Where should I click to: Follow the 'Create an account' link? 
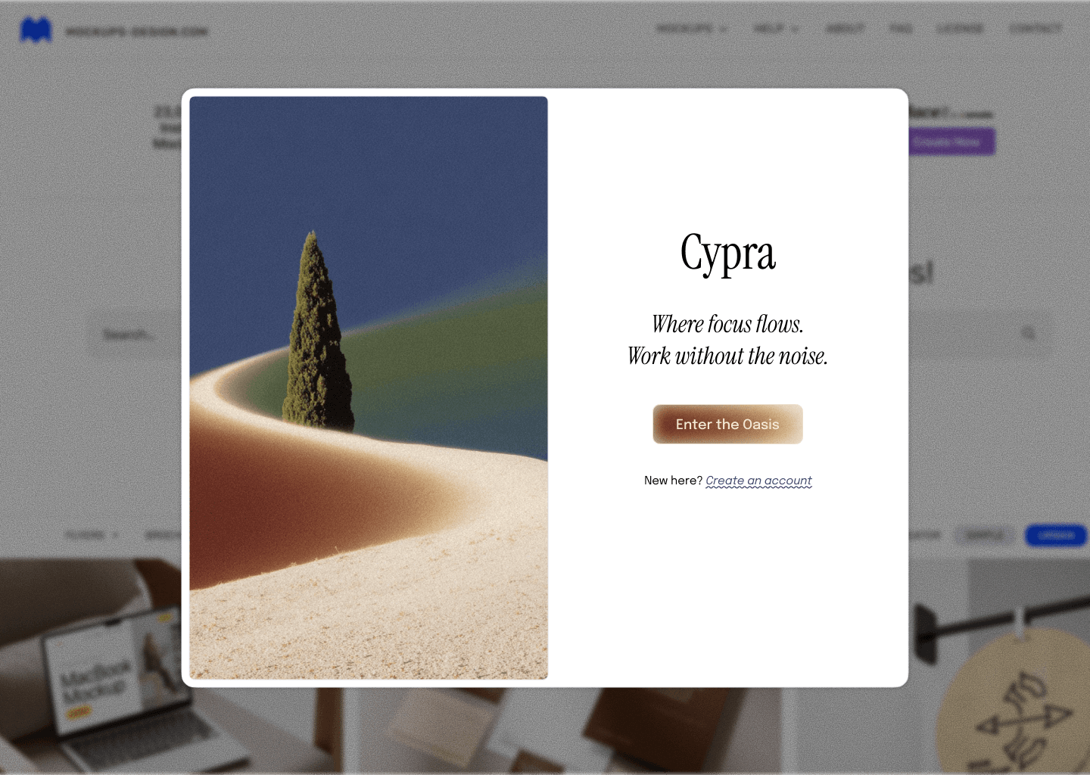coord(758,481)
